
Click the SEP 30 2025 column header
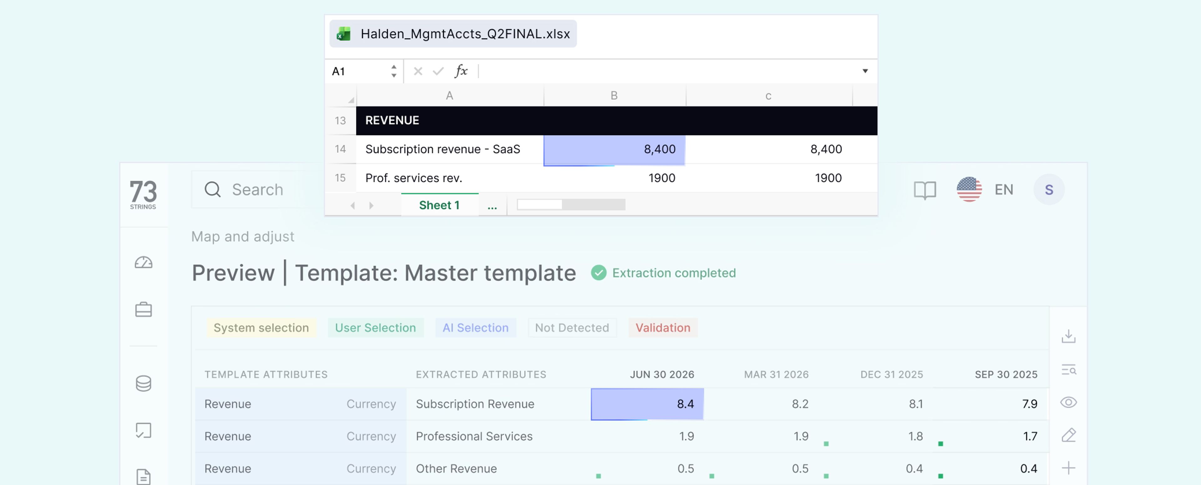tap(1006, 374)
